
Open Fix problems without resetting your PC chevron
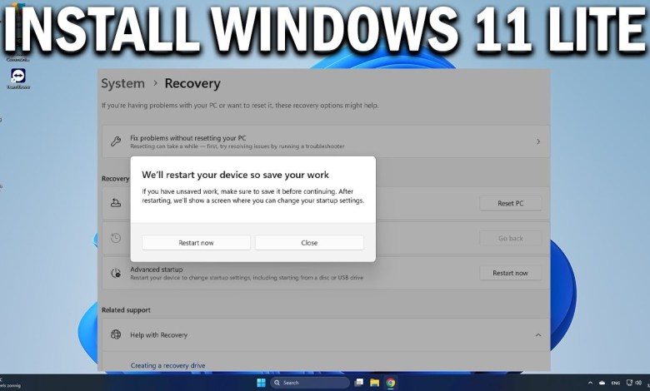point(538,141)
